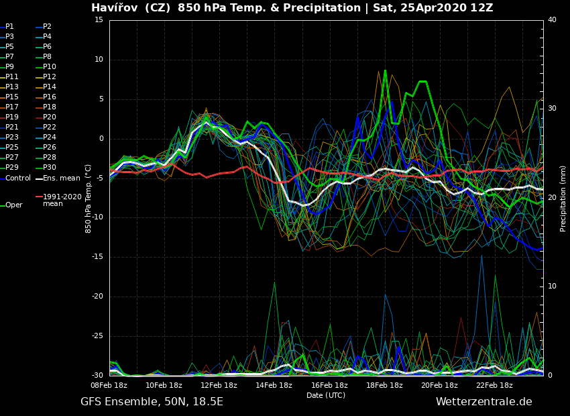Click the Date (UTC) axis label
Image resolution: width=570 pixels, height=416 pixels.
[x=326, y=395]
